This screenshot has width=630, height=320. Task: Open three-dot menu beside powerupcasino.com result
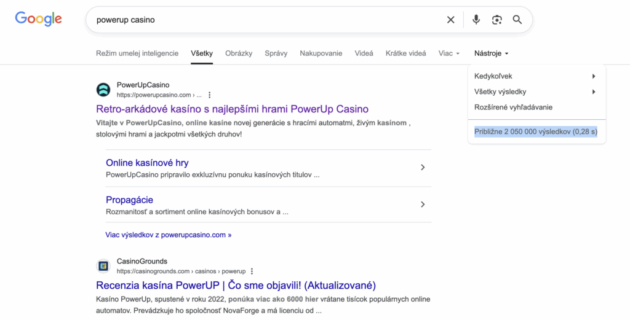[x=210, y=95]
